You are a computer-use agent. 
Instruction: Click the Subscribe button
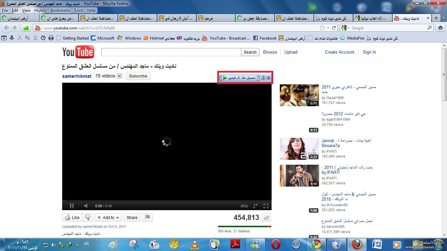point(138,76)
